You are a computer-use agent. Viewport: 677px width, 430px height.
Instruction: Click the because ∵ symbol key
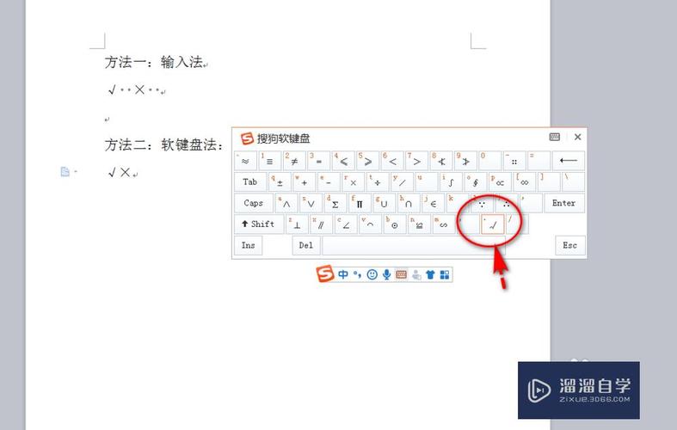pyautogui.click(x=482, y=203)
